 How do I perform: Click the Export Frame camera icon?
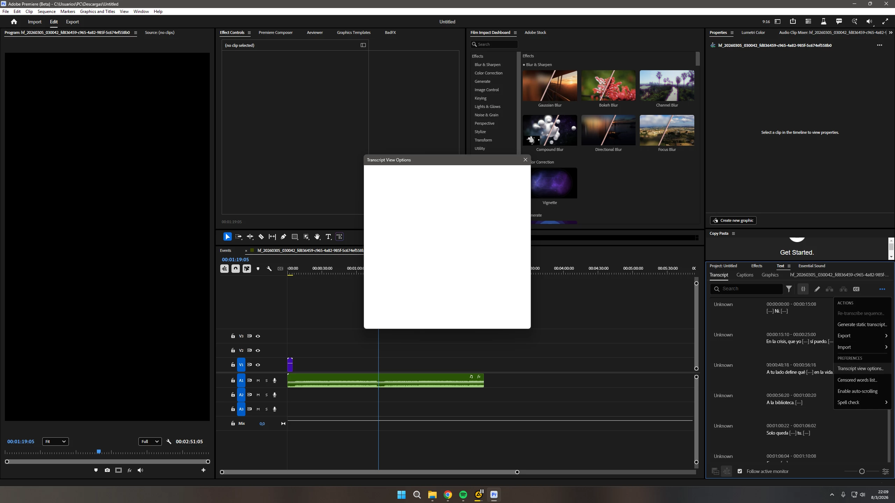point(107,470)
